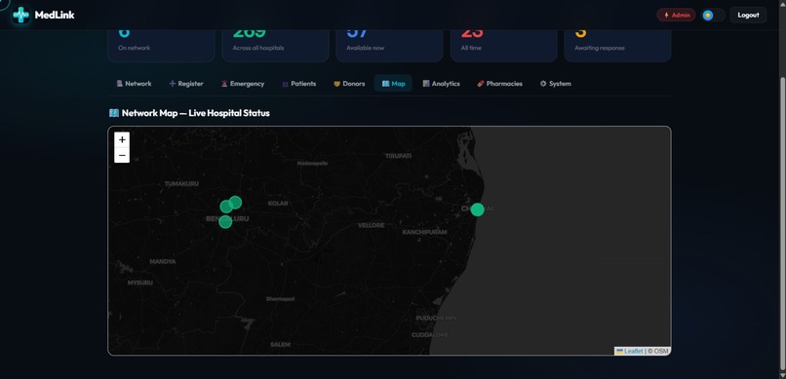Click the SALEM label on the map

pyautogui.click(x=280, y=345)
